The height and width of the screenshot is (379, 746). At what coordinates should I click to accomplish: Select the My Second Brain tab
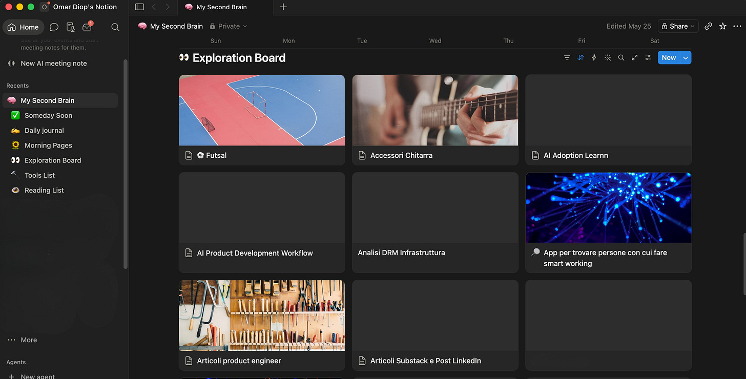226,7
